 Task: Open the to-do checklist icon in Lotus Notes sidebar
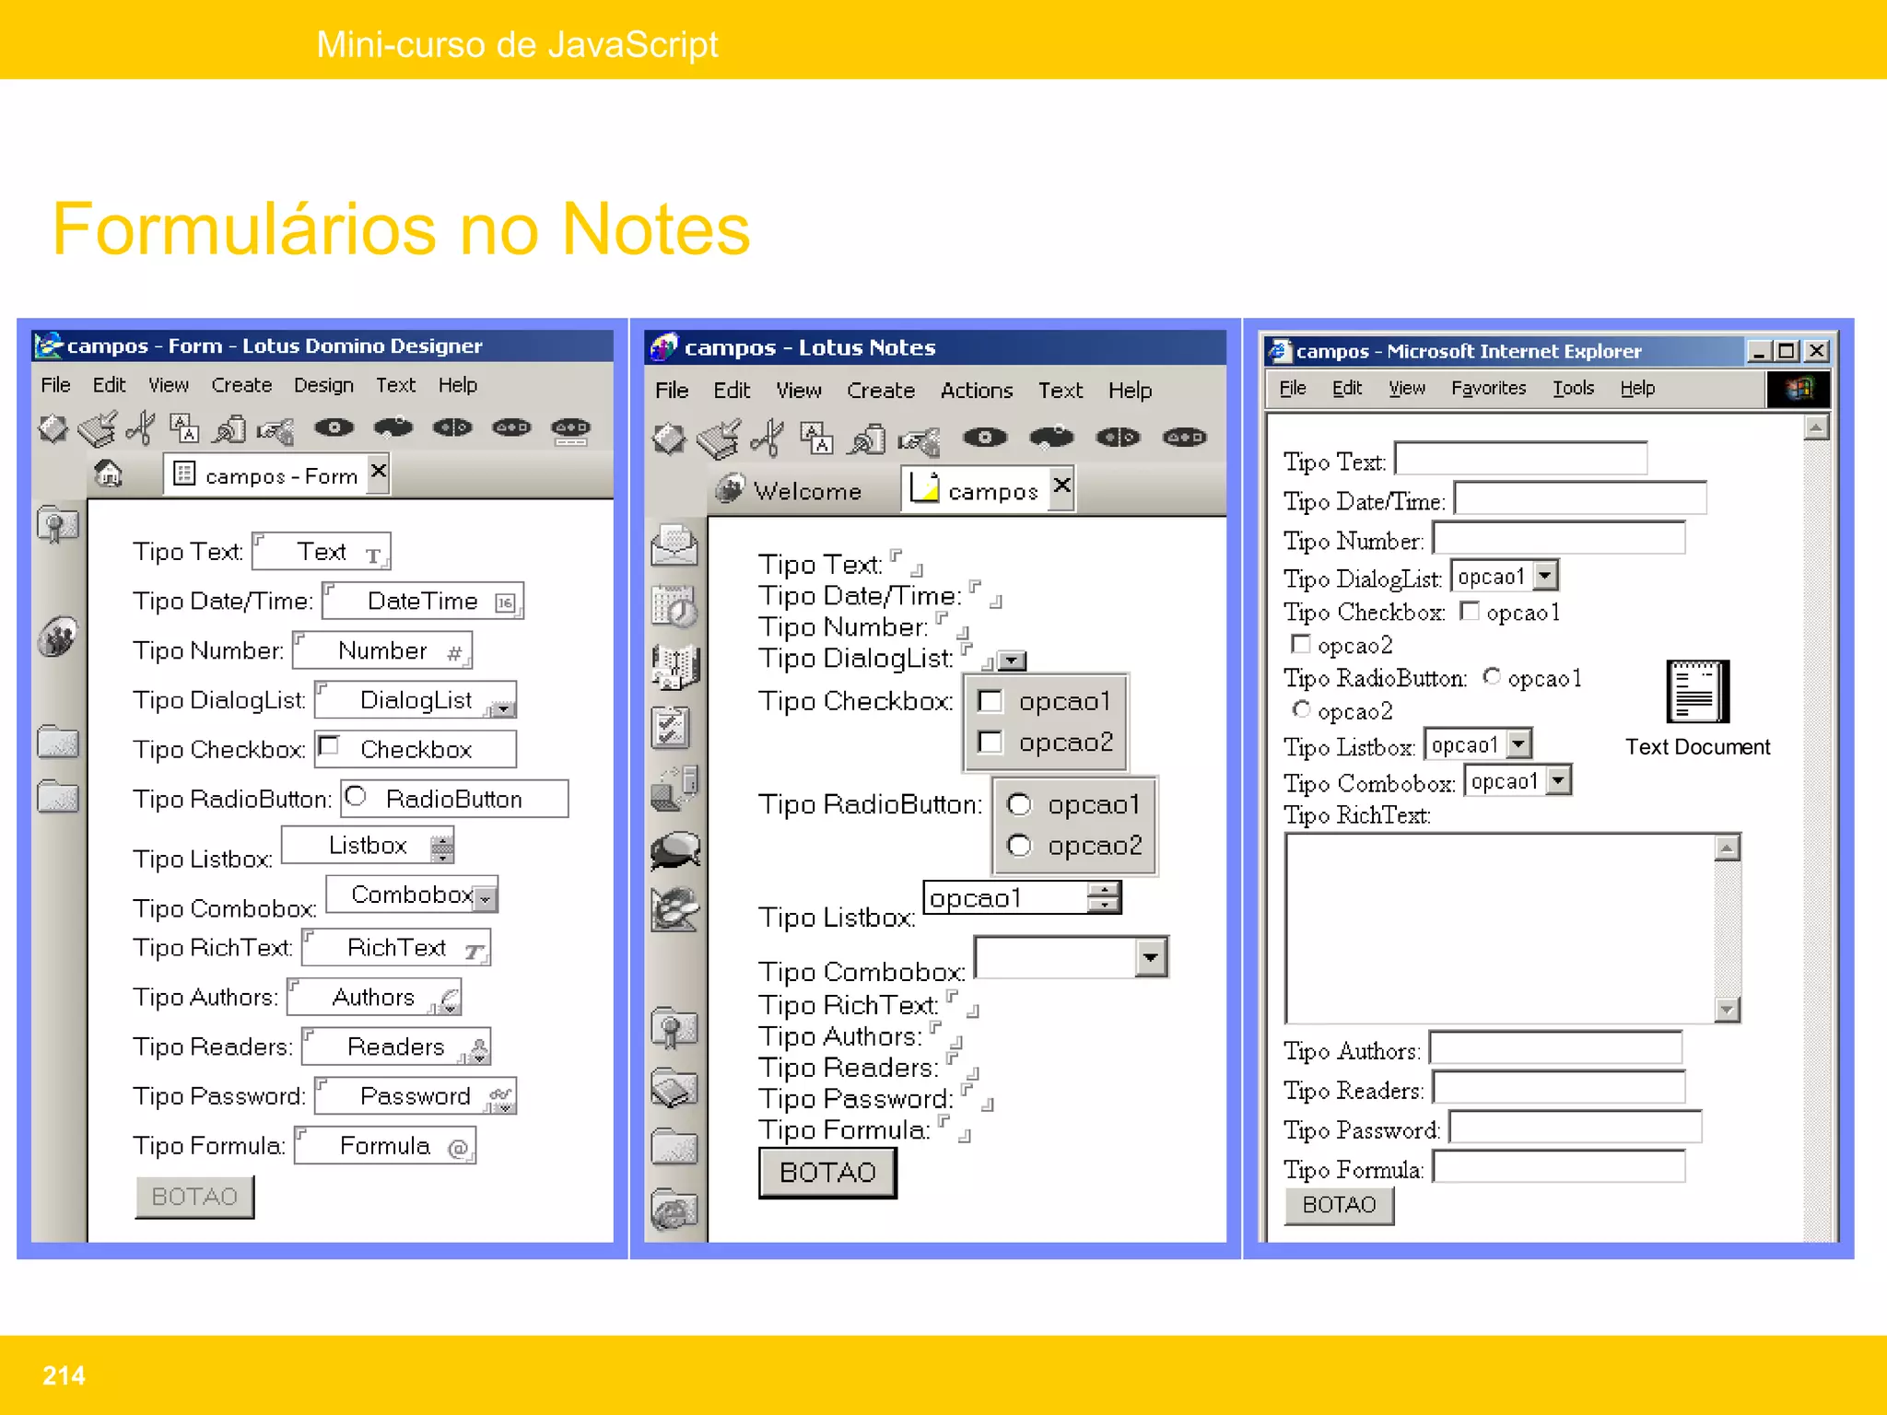[672, 727]
